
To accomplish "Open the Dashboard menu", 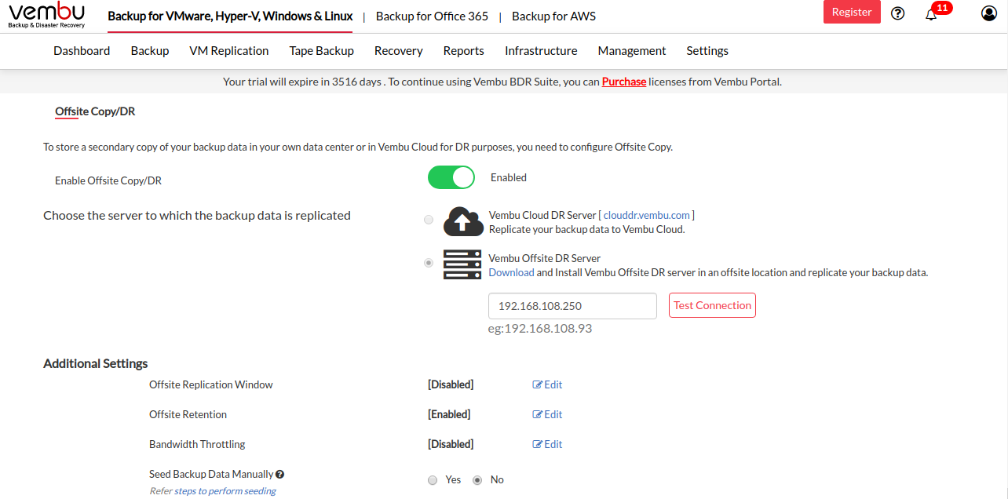I will pos(82,51).
